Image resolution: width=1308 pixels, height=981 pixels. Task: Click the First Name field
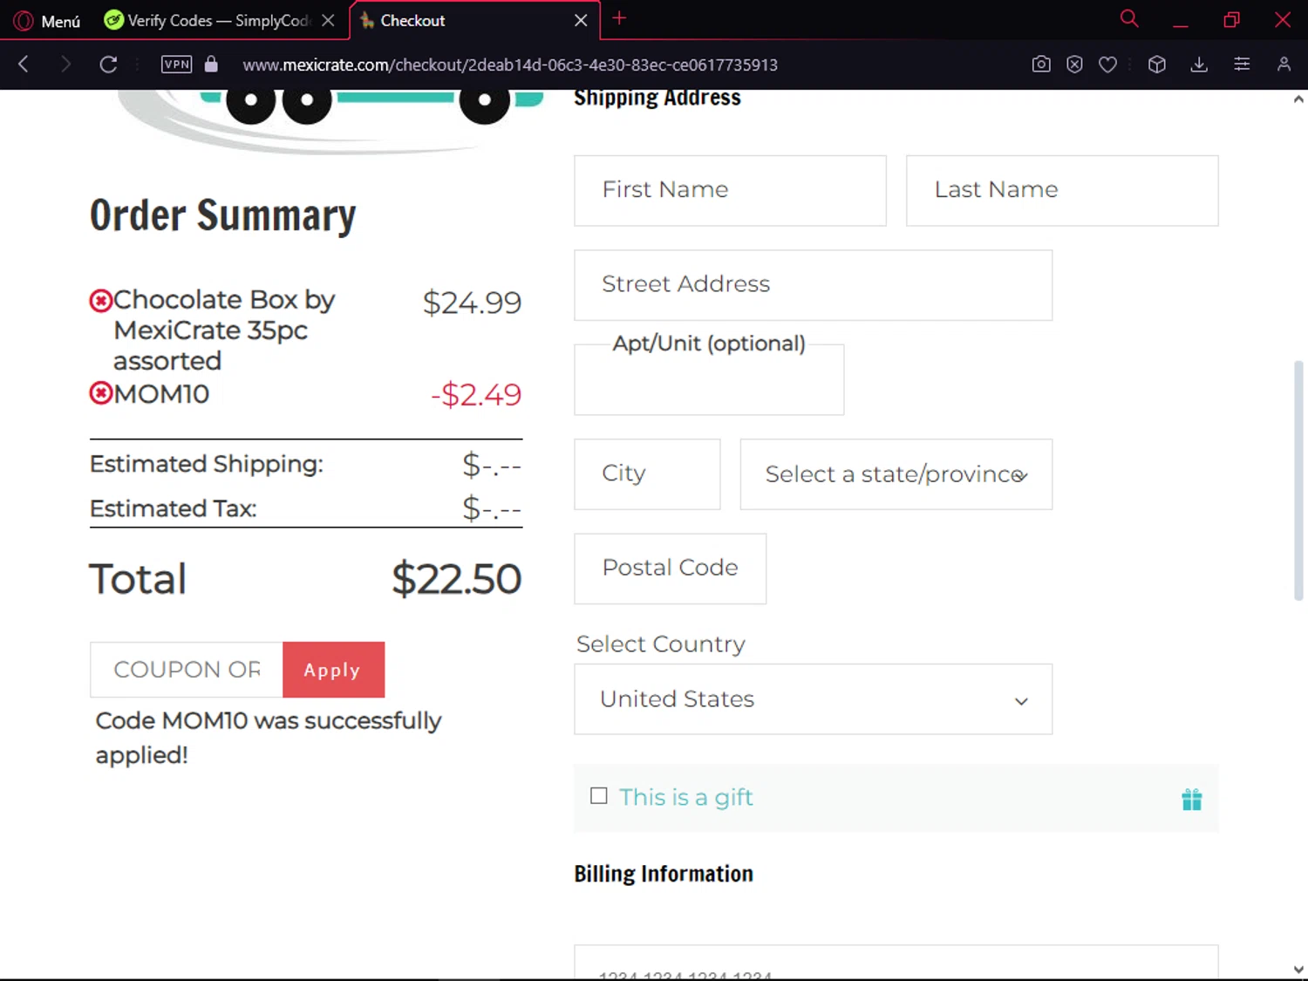[x=730, y=191]
